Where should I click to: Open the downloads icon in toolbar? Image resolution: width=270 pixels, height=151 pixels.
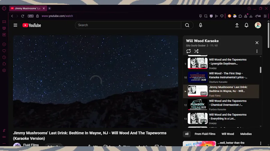[251, 16]
